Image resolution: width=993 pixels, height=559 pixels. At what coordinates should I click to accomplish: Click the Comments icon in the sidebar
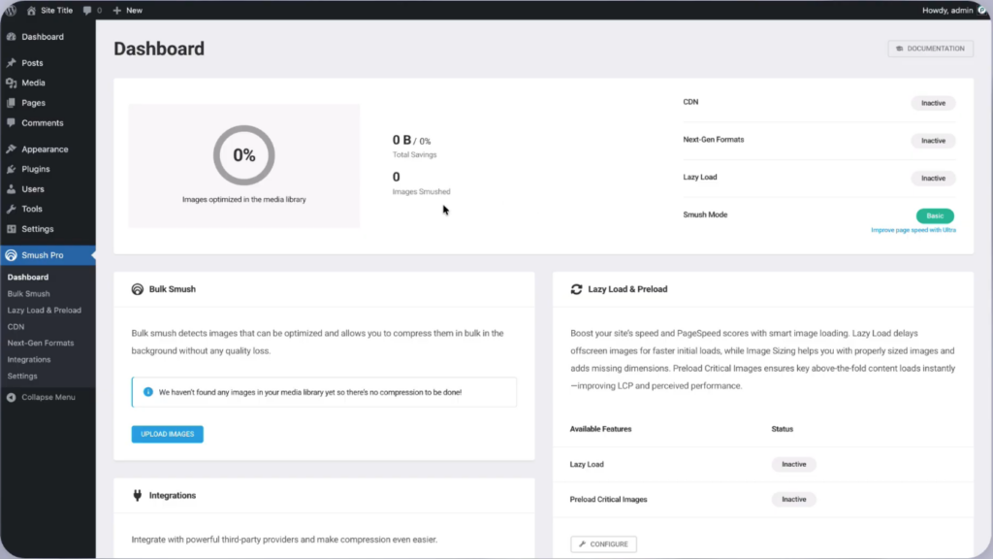[12, 123]
